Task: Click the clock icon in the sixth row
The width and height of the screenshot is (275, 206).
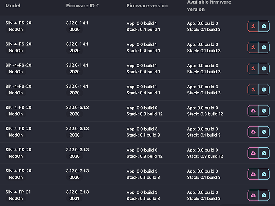Action: (x=263, y=132)
